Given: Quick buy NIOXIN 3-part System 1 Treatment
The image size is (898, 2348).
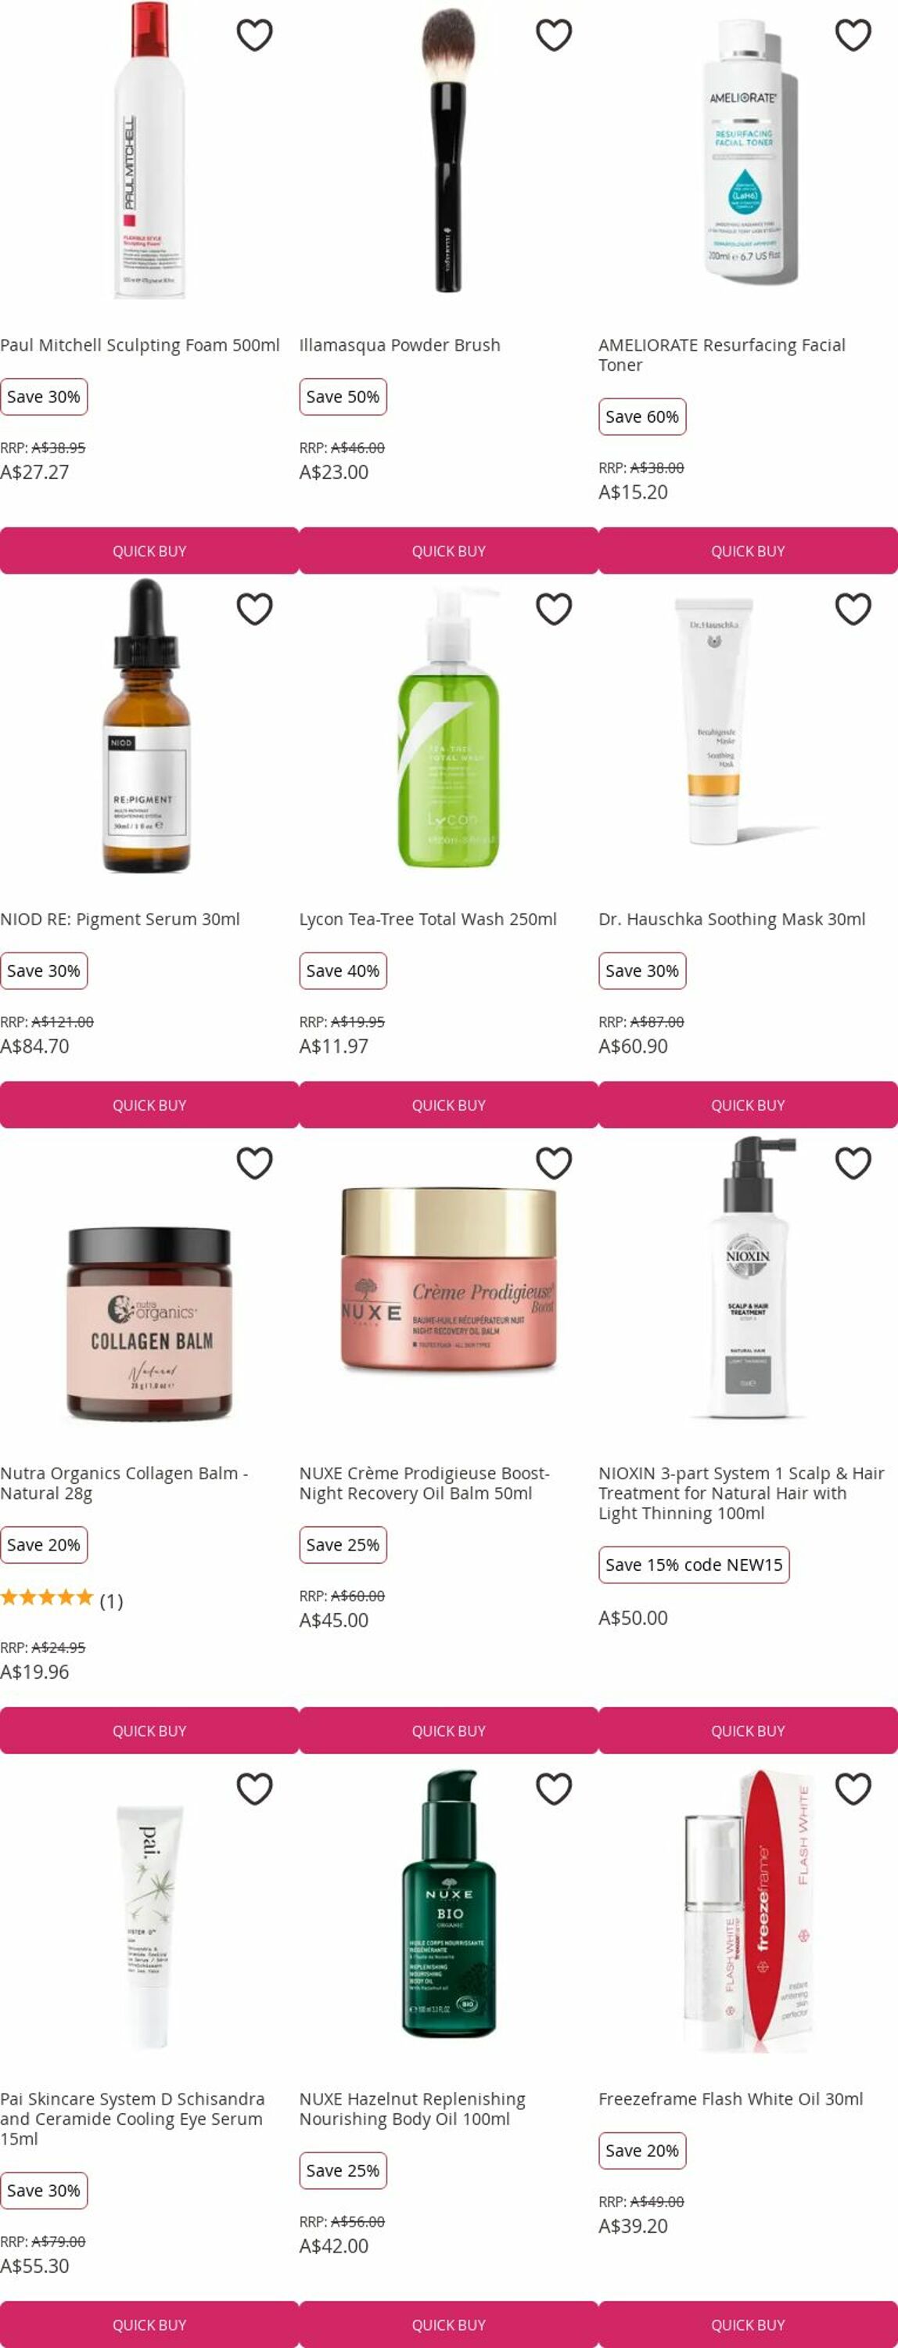Looking at the screenshot, I should click(748, 1731).
